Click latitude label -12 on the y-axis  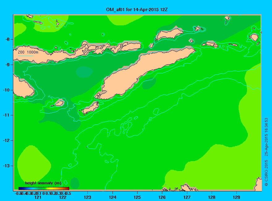tap(6, 141)
